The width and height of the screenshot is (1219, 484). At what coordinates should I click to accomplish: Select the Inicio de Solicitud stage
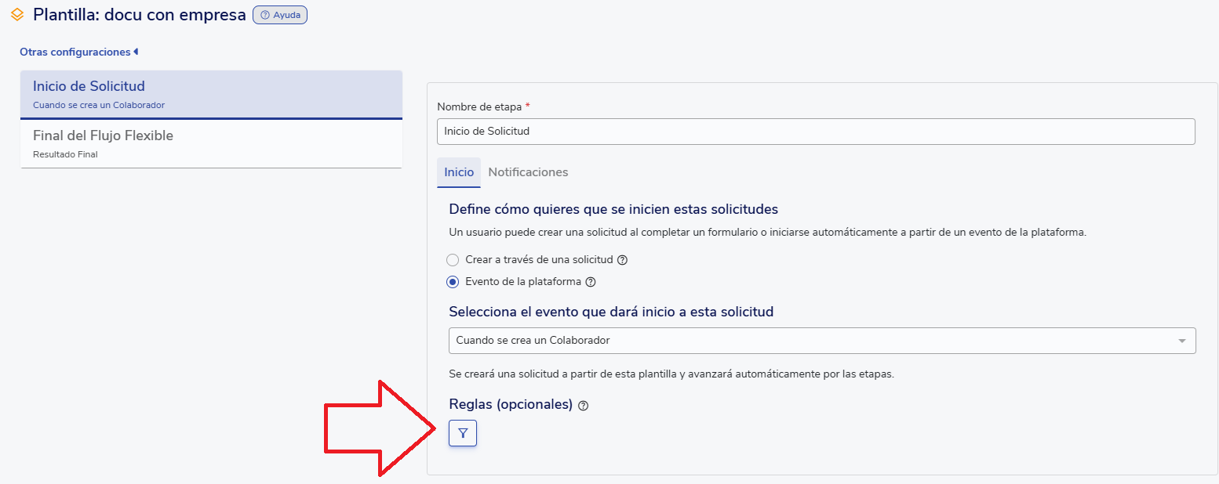[x=211, y=94]
